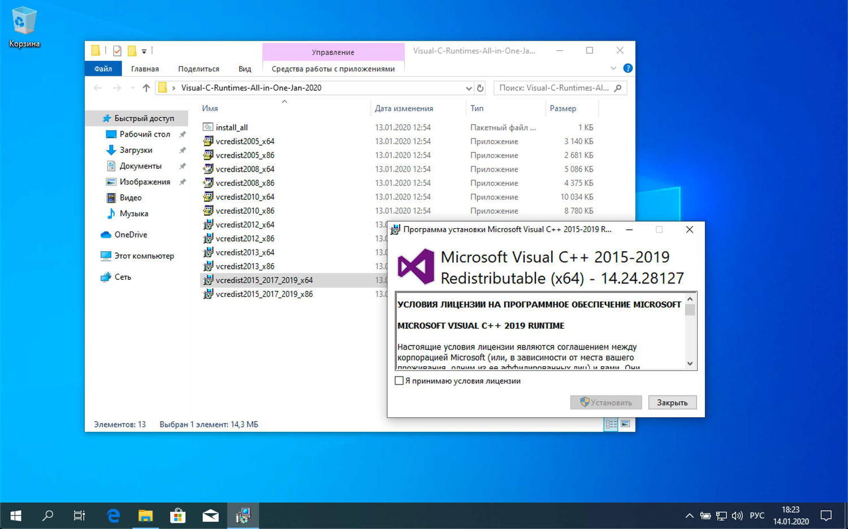Open Этот компьютер in the navigation pane
848x529 pixels.
pyautogui.click(x=144, y=256)
